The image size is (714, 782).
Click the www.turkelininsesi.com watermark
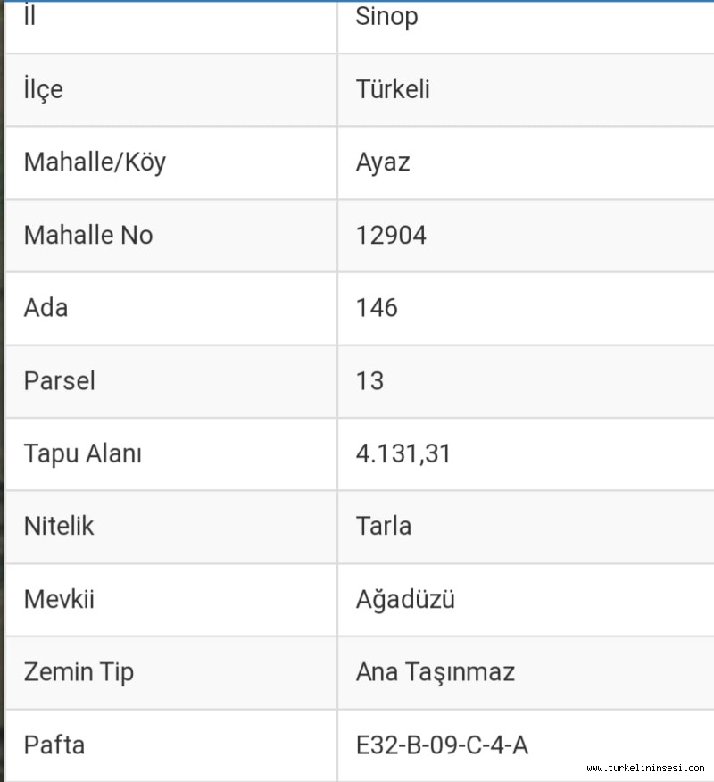pyautogui.click(x=646, y=768)
